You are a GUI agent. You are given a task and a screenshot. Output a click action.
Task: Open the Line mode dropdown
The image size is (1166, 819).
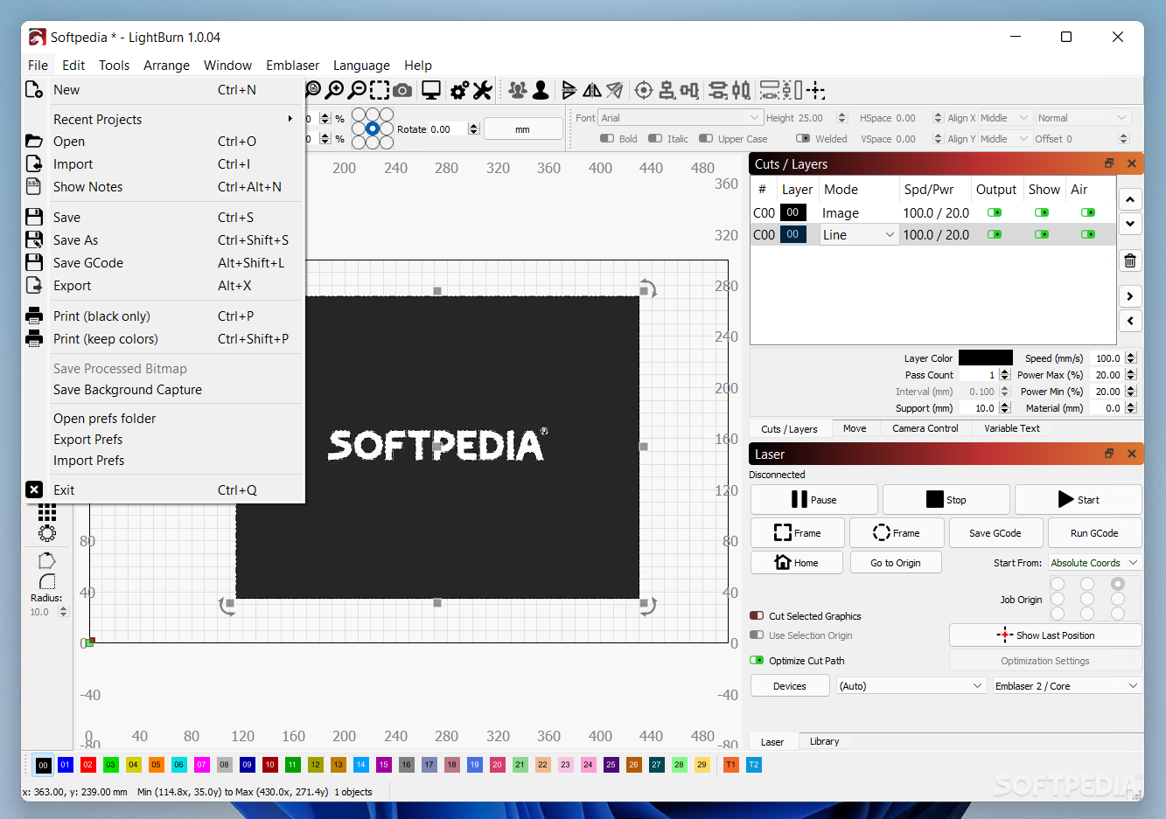coord(859,234)
